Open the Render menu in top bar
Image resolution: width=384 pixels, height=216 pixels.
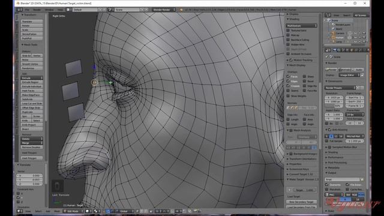(x=37, y=10)
